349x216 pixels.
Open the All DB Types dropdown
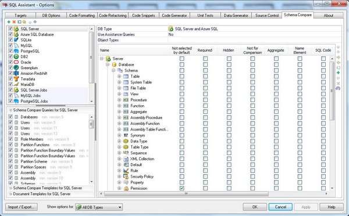coord(99,207)
